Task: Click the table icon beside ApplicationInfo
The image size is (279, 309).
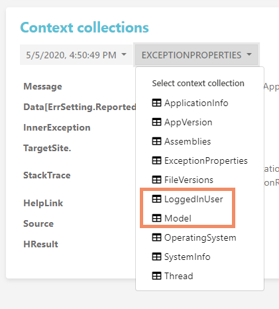Action: [156, 103]
